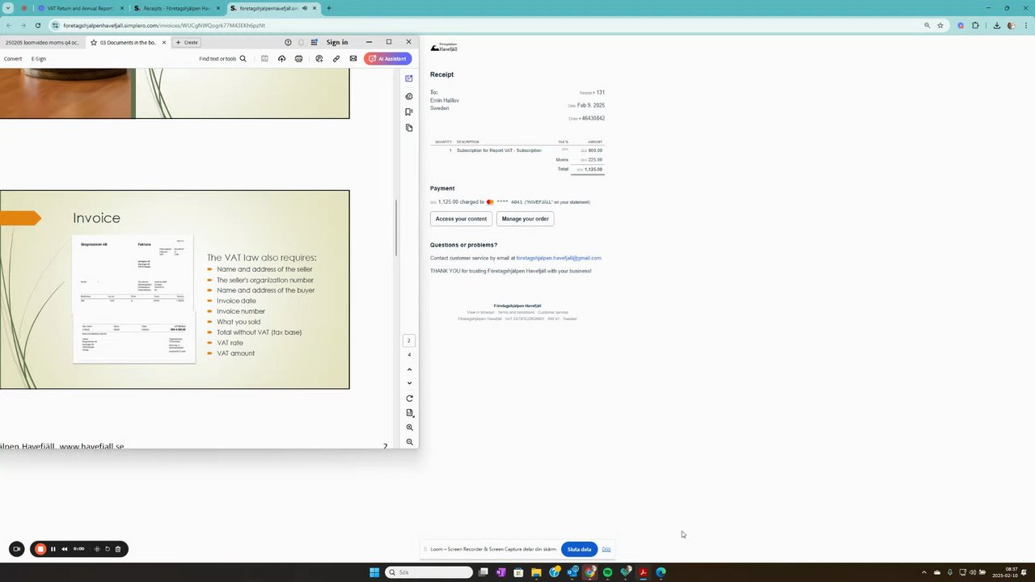Click the Terms and conditions footer link
The width and height of the screenshot is (1035, 582).
tap(516, 312)
